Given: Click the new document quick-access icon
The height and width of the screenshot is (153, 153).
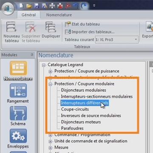Looking at the screenshot, I should point(21,6).
